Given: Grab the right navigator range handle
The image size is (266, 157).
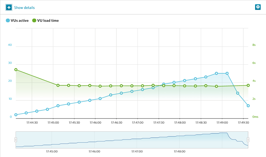Looking at the screenshot, I should [248, 140].
